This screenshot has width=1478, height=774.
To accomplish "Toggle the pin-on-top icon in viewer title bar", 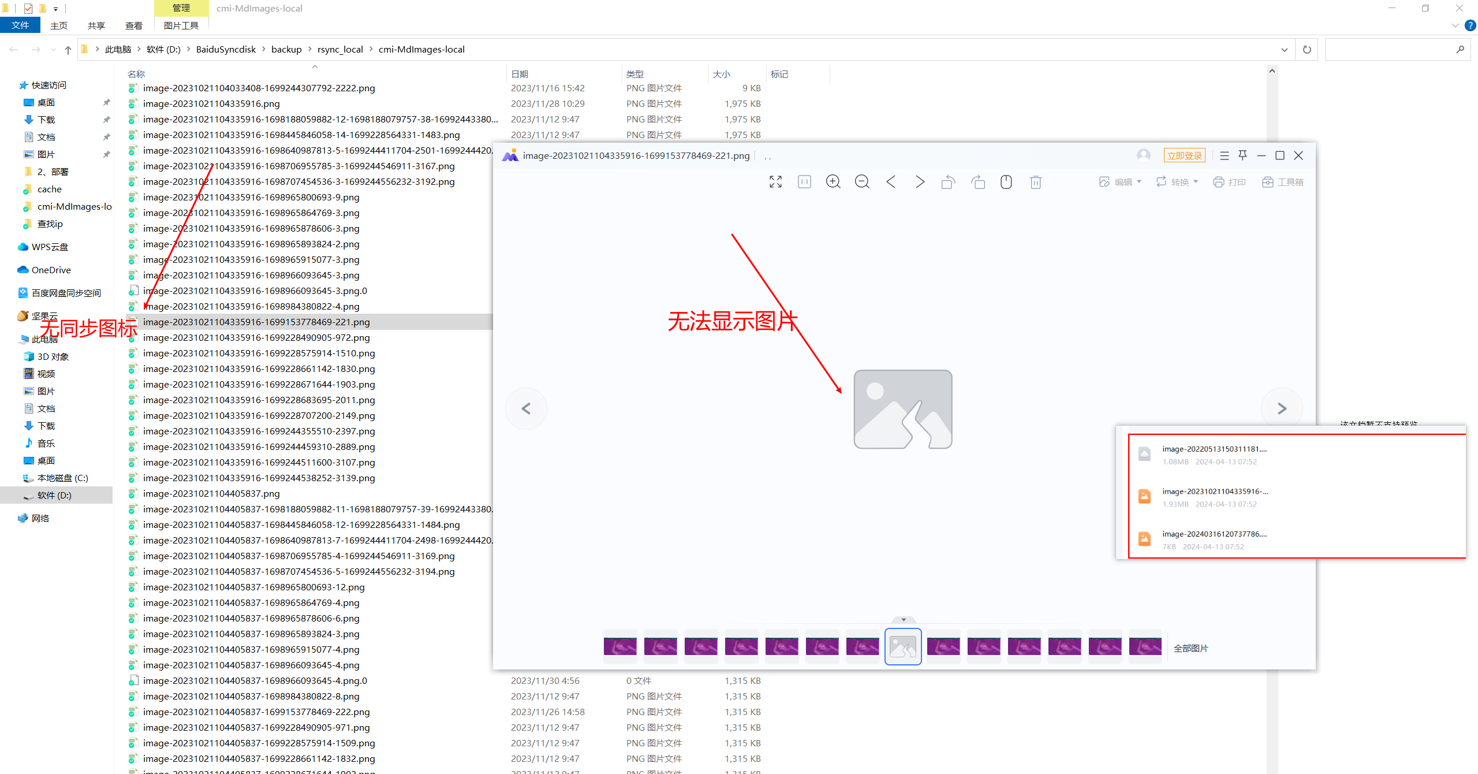I will point(1243,155).
